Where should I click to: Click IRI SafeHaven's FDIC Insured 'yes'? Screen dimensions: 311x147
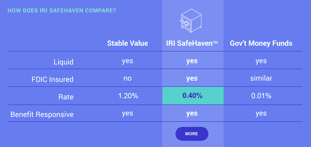[192, 78]
